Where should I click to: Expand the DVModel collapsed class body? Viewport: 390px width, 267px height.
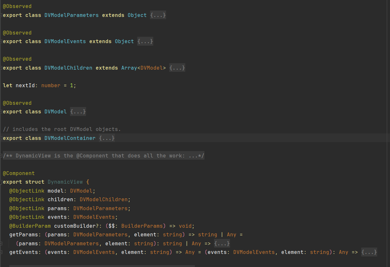78,111
